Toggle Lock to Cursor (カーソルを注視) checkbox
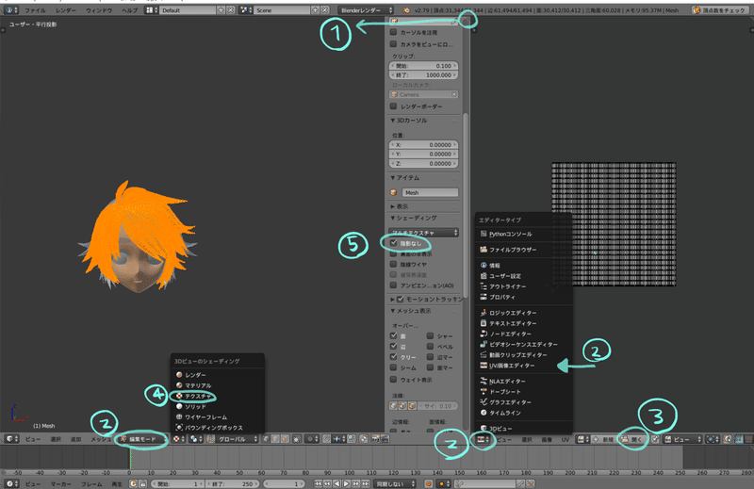754x489 pixels. tap(394, 32)
